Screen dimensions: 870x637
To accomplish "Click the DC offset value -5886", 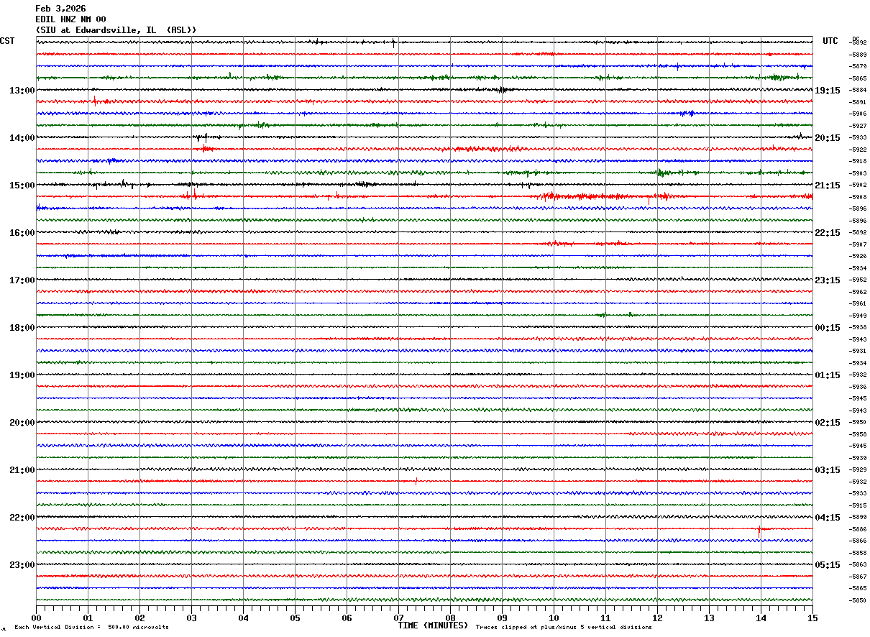I will [858, 529].
